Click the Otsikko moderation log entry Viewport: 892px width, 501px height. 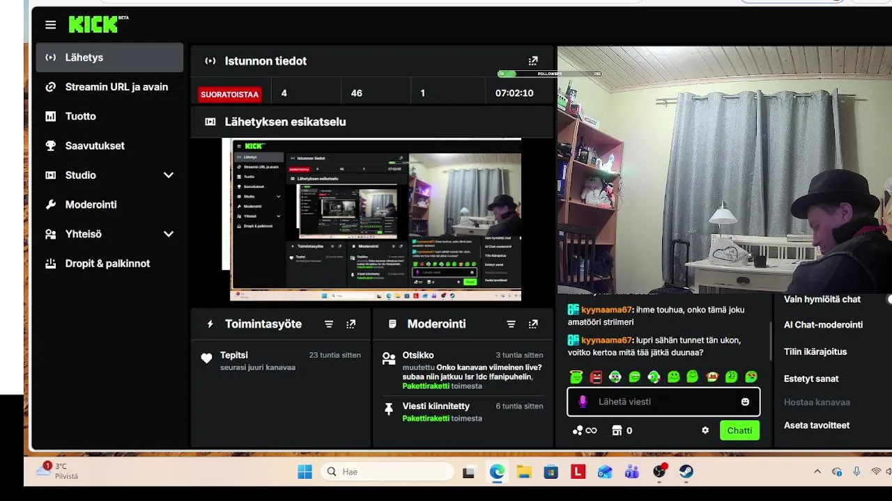463,370
